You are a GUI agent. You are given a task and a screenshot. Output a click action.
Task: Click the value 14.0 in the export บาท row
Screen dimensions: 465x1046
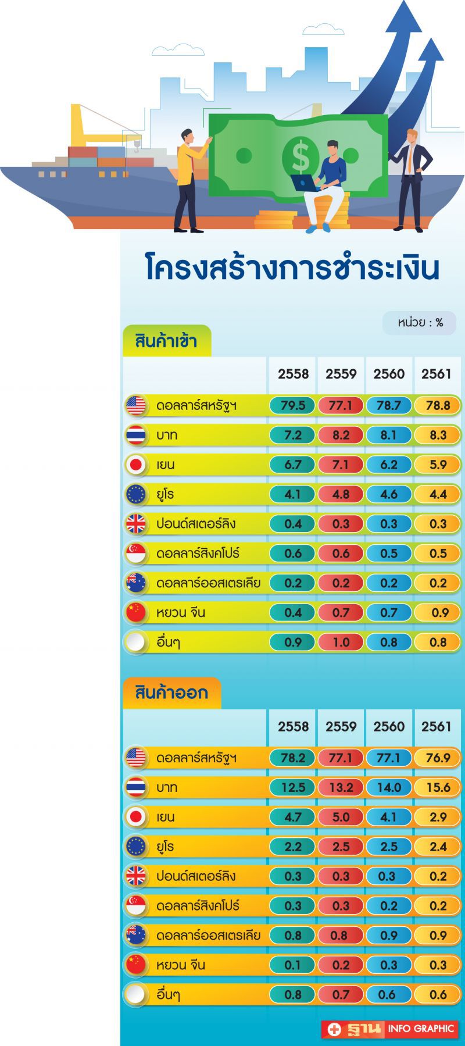pyautogui.click(x=388, y=787)
